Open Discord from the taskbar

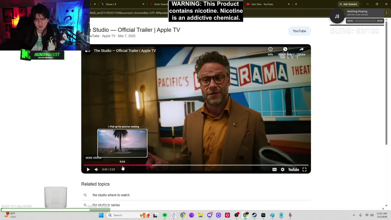pyautogui.click(x=210, y=215)
